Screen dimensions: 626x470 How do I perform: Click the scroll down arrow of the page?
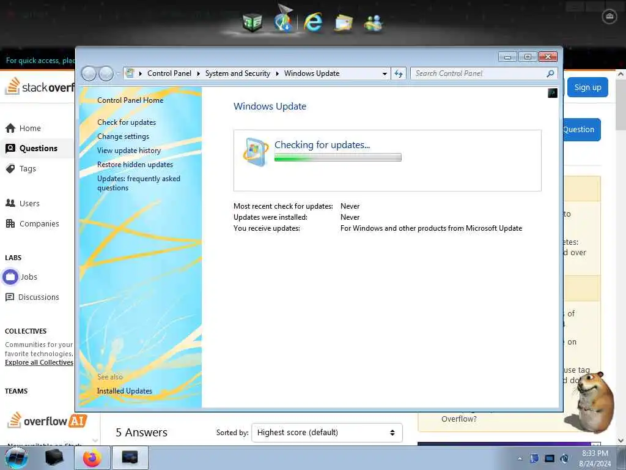click(x=620, y=441)
